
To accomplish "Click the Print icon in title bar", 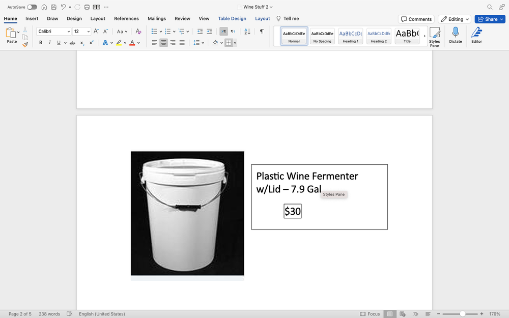I will pyautogui.click(x=87, y=7).
